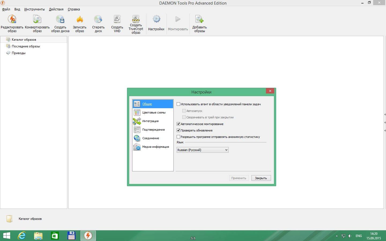
Task: Open Настройки gear in toolbar
Action: [x=156, y=23]
